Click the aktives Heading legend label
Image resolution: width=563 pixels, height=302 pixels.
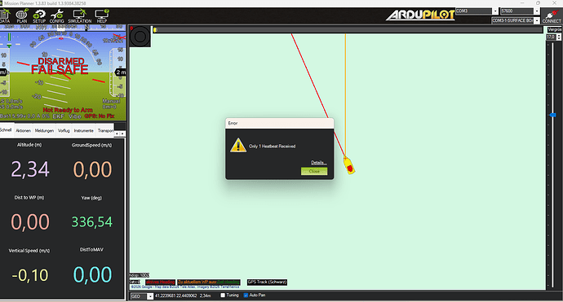[x=160, y=282]
